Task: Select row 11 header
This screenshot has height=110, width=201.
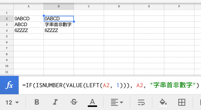Action: click(x=7, y=72)
